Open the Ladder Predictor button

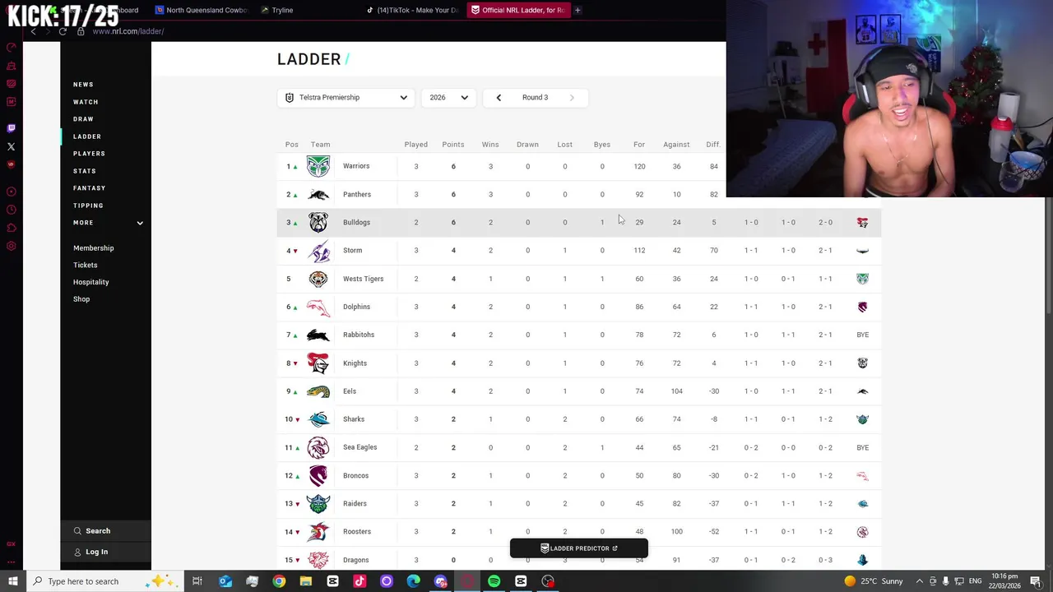(579, 548)
